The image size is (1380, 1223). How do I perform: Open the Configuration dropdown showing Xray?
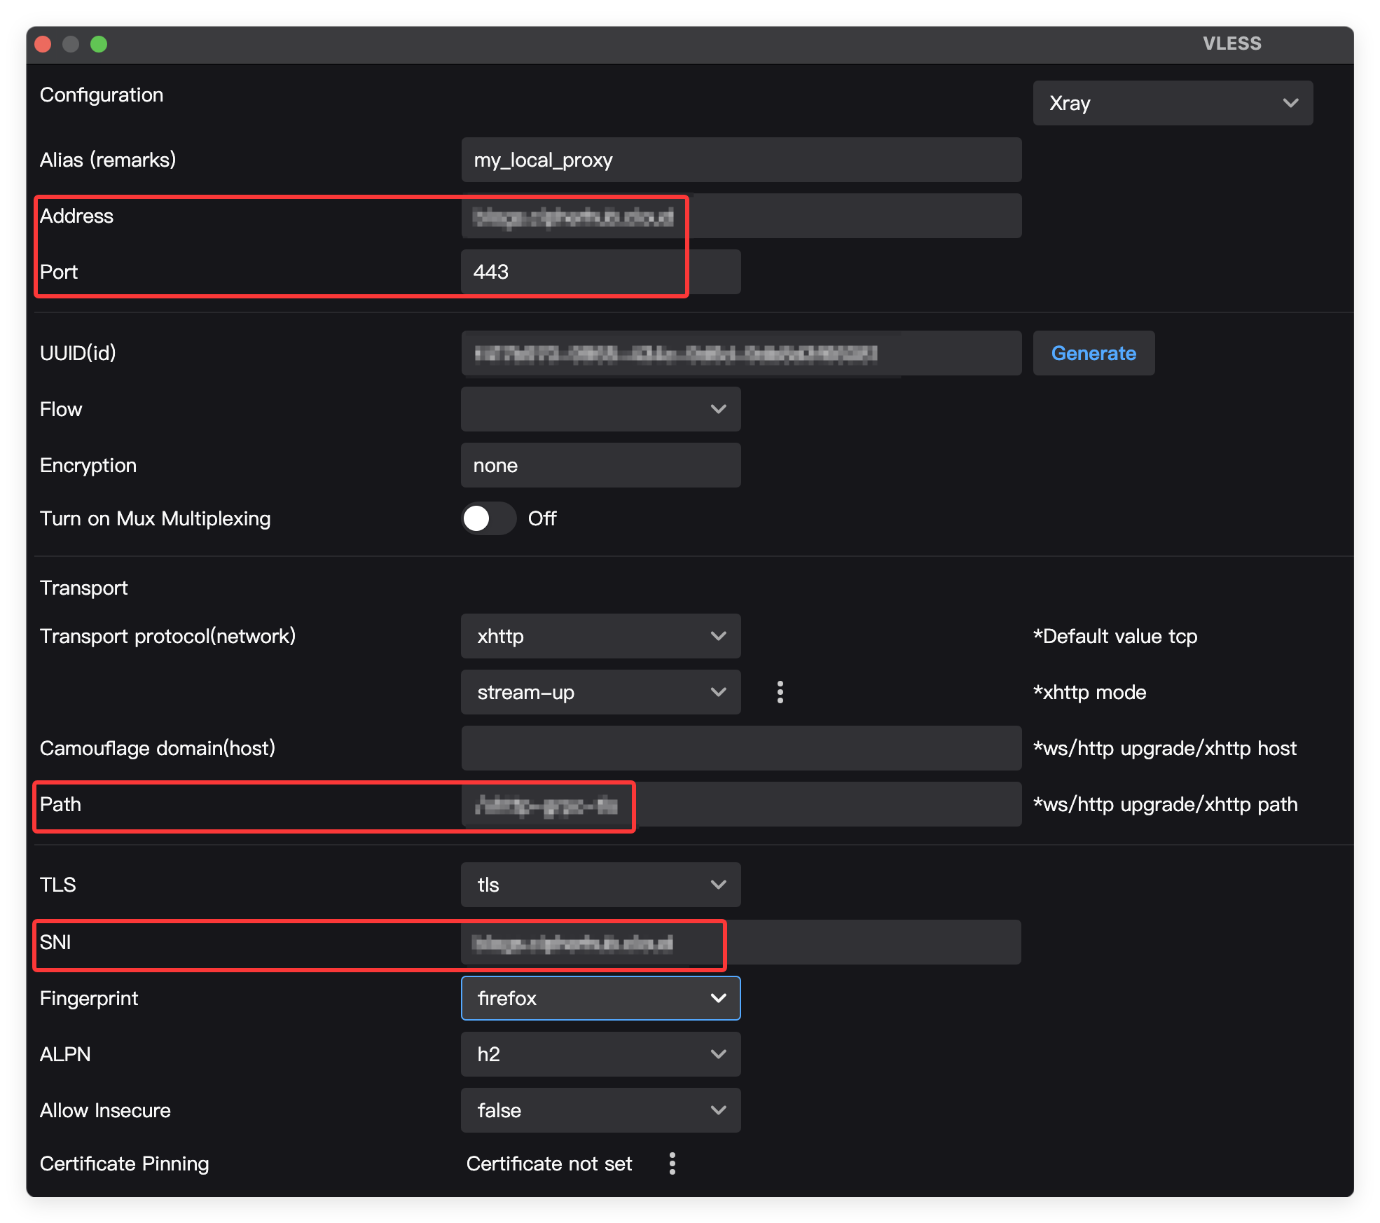[x=1173, y=103]
